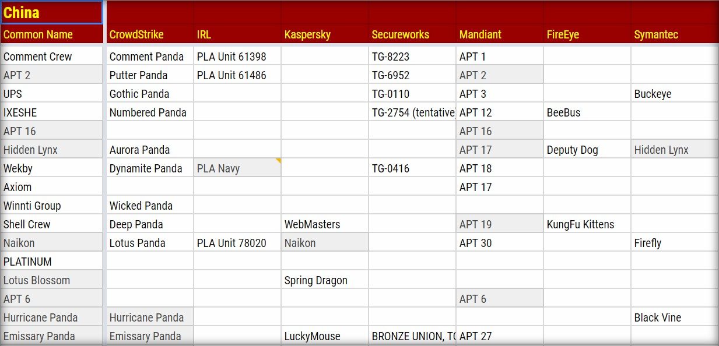Click the PLA Unit 61486 cell

point(237,76)
